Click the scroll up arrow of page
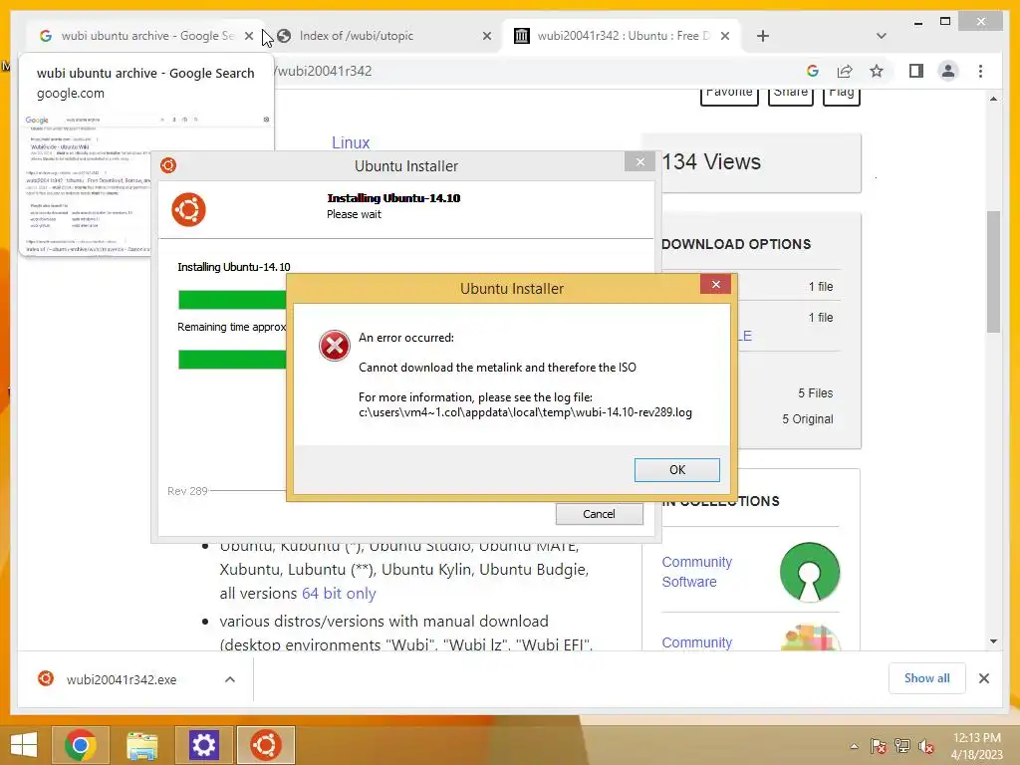 (x=993, y=99)
